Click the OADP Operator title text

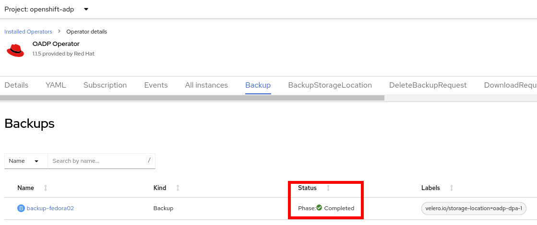pyautogui.click(x=56, y=44)
